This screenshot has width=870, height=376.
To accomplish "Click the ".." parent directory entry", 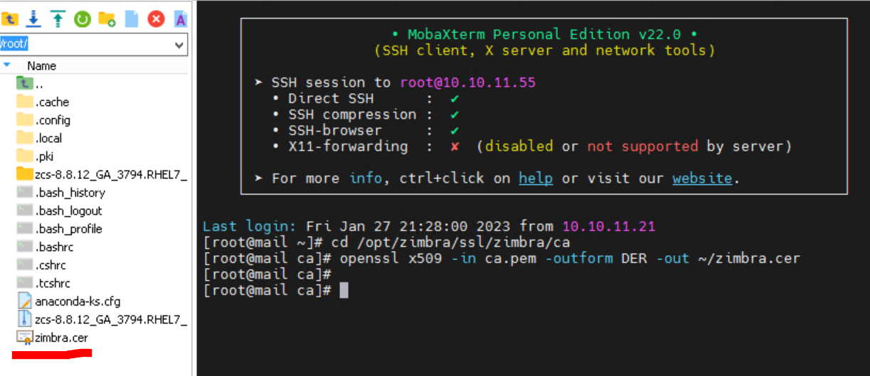I will 39,84.
